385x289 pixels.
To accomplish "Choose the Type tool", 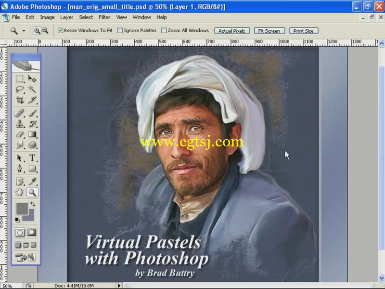I will [32, 158].
